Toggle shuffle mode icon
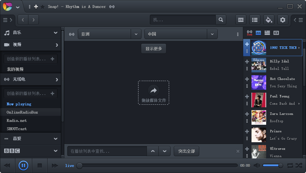The image size is (306, 173). pyautogui.click(x=299, y=166)
